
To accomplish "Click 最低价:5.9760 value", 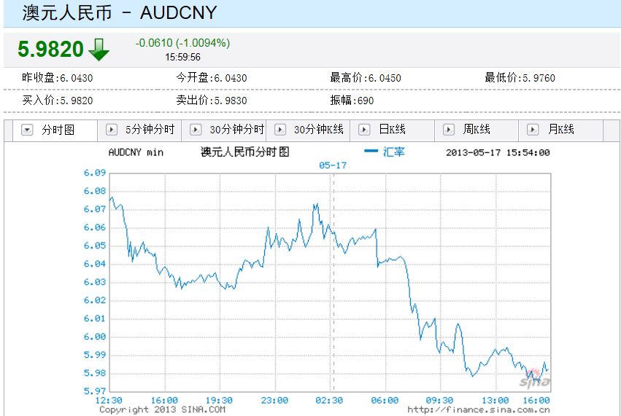I will pyautogui.click(x=520, y=78).
